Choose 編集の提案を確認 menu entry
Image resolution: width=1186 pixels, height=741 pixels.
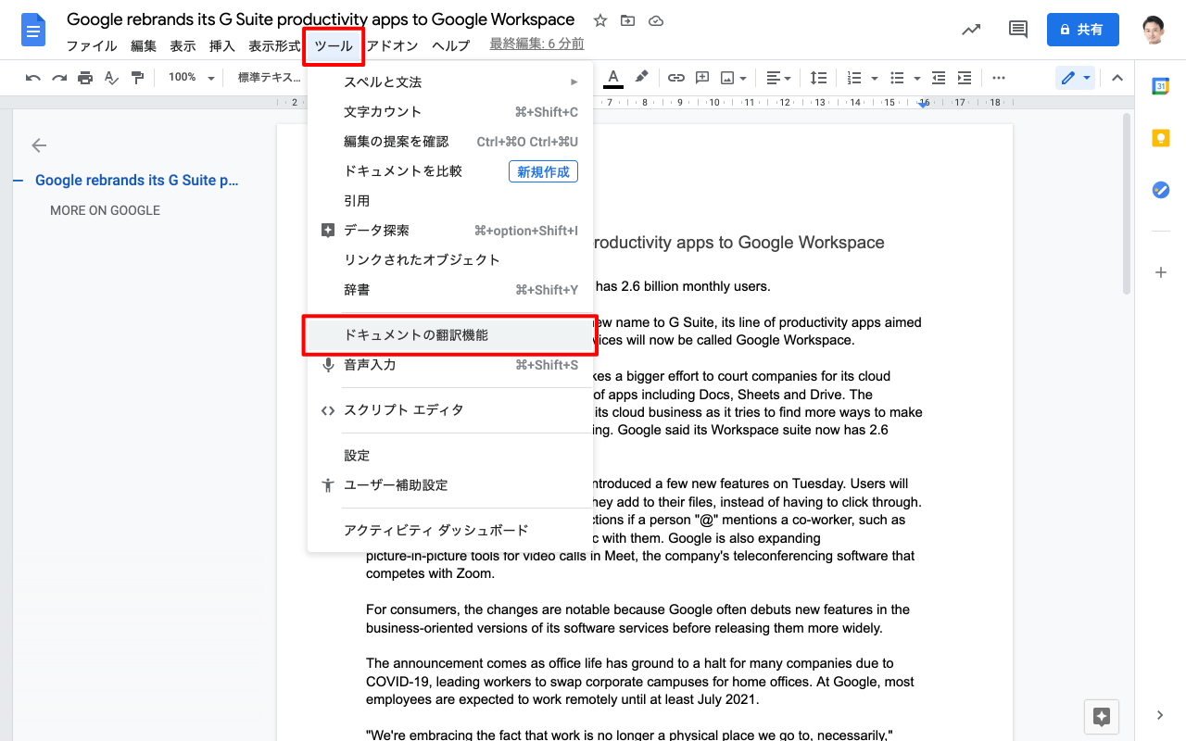pos(450,142)
